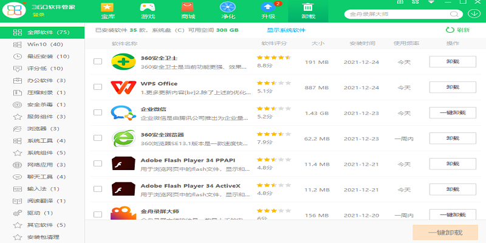This screenshot has height=243, width=486.
Task: Click 卸载 button for 360安全浏览器
Action: [452, 139]
